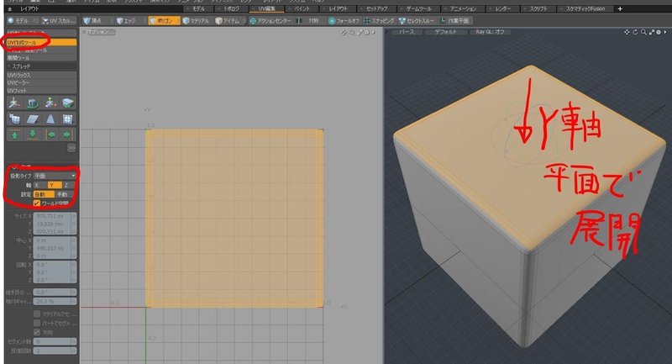Open the パース view type dropdown
672x364 pixels.
point(407,32)
